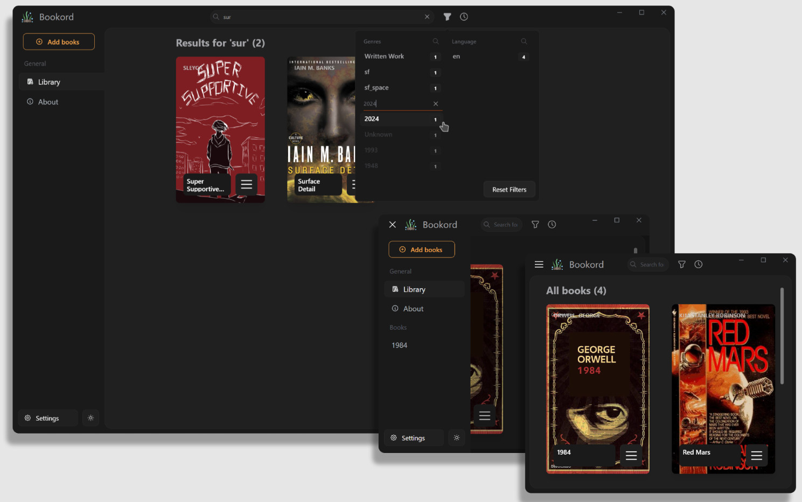Search genres with the Genres magnifier icon
802x502 pixels.
pos(436,41)
